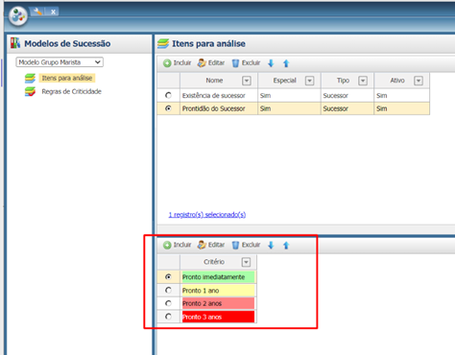Move criterion down with lower blue arrow

tap(271, 246)
